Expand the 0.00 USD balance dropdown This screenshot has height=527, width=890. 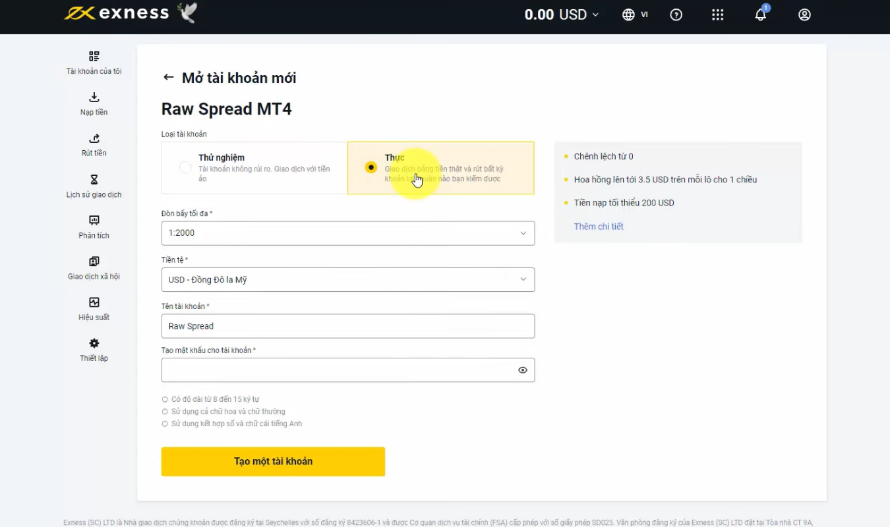[562, 14]
